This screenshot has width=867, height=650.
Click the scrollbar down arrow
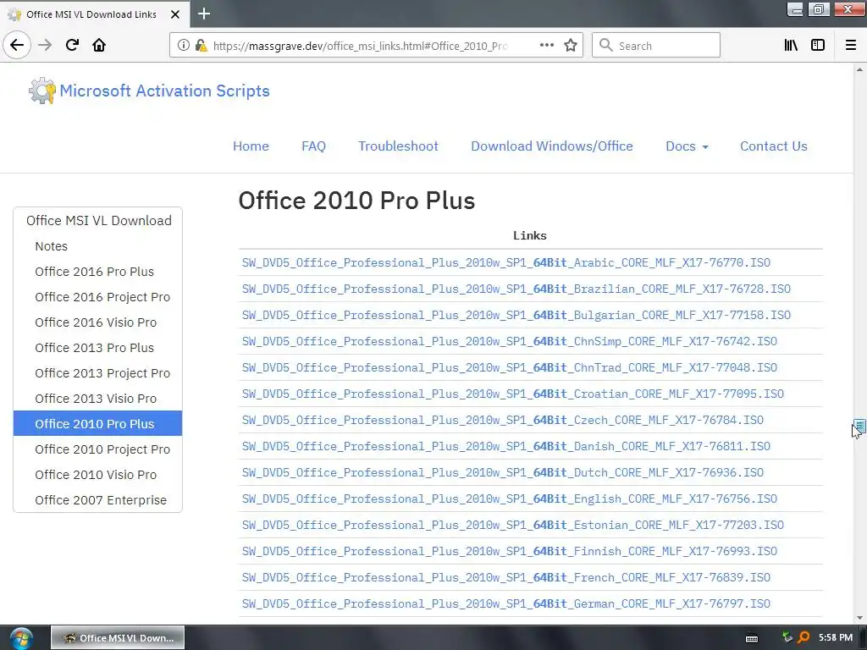click(859, 618)
